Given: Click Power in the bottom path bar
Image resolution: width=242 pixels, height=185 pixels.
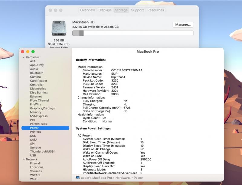Looking at the screenshot, I should (138, 178).
